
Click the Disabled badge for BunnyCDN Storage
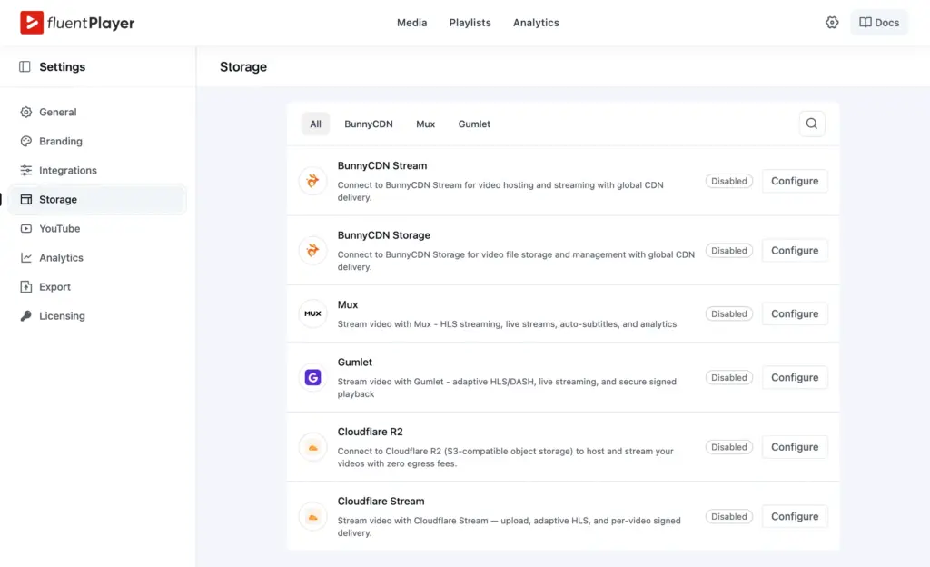(729, 250)
